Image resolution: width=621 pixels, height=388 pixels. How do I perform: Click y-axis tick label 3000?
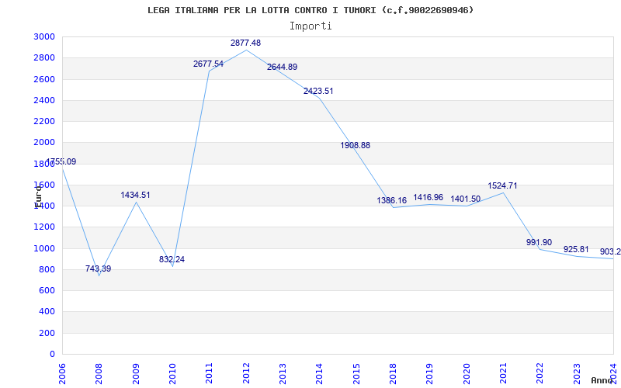(x=45, y=36)
